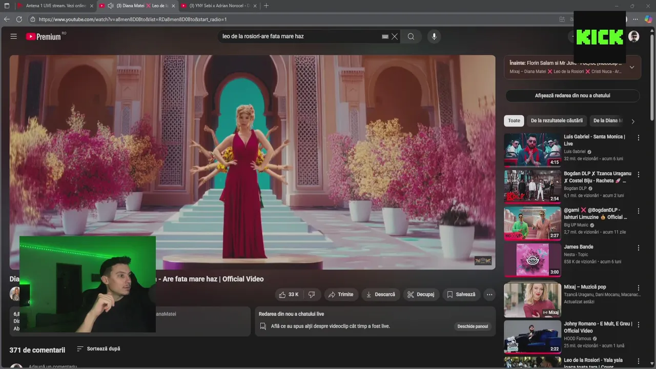Screen dimensions: 656x369
Task: Open the account avatar menu
Action: 634,36
